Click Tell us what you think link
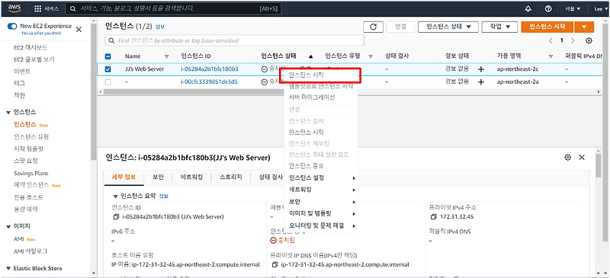Screen dimensions: 610x278 [41, 34]
